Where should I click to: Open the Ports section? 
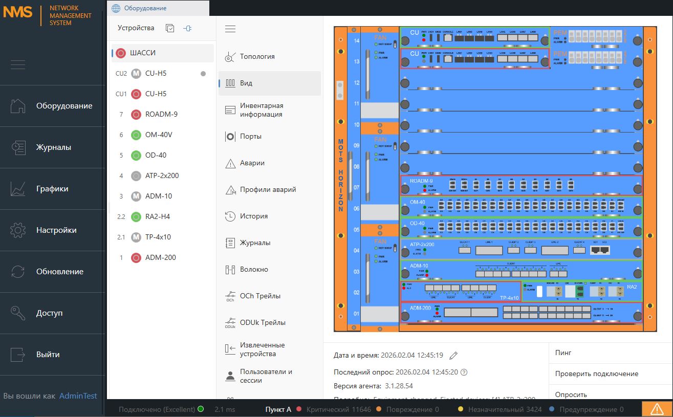250,137
